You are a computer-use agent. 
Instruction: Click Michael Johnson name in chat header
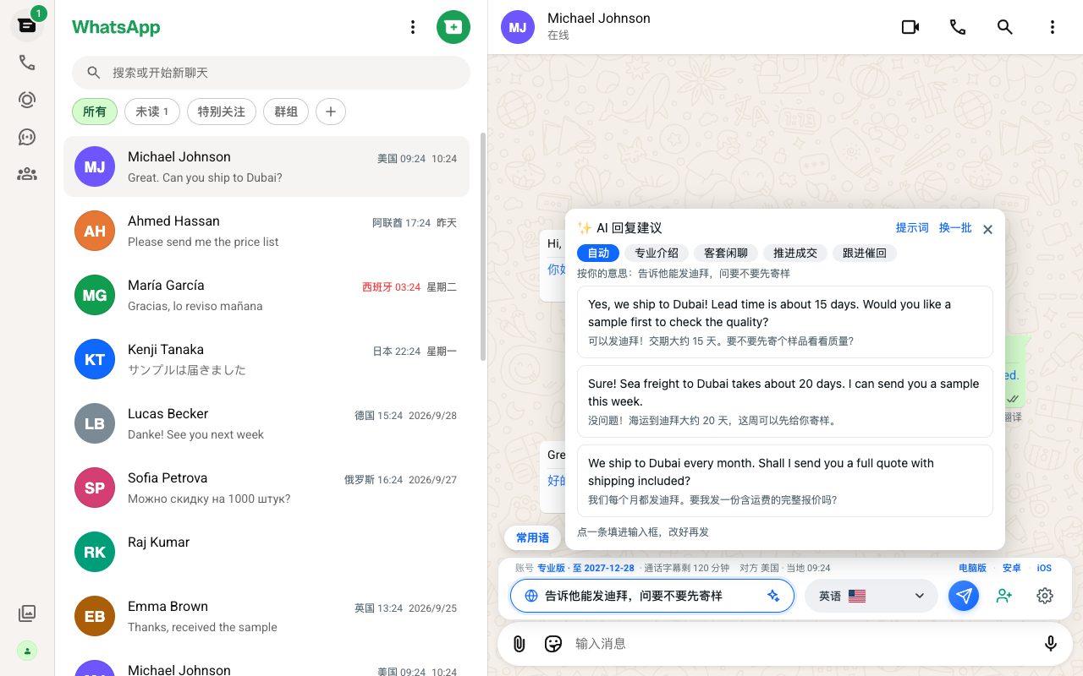[599, 19]
